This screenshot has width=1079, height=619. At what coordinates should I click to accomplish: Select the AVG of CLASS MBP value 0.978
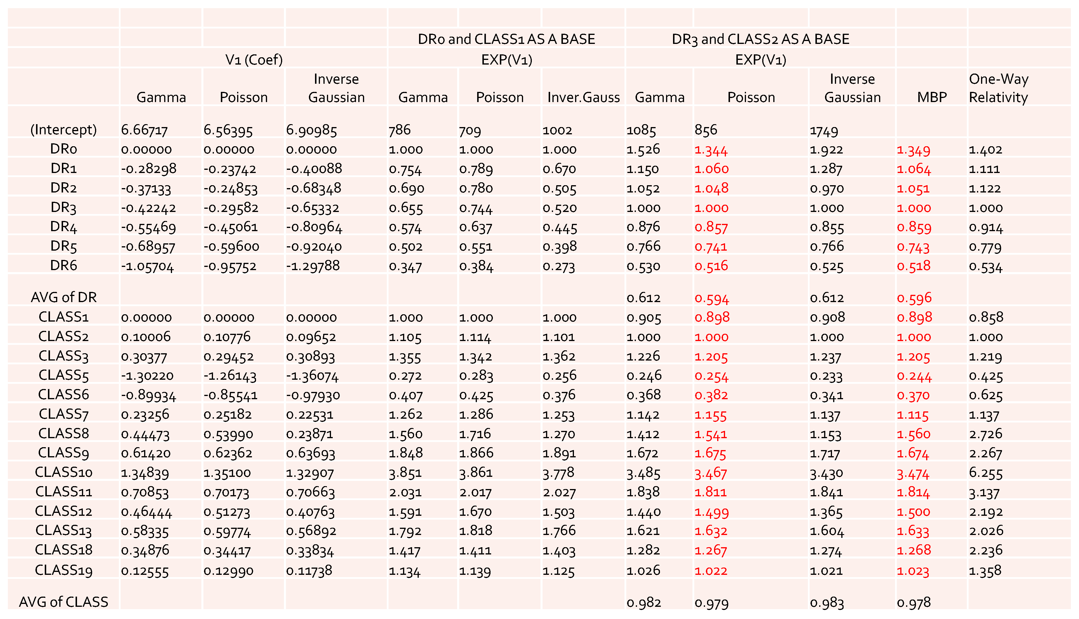(914, 602)
